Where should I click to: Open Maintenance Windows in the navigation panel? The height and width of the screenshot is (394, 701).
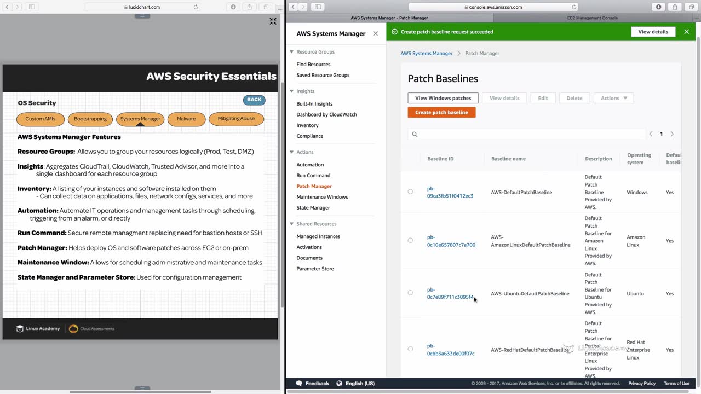tap(322, 197)
